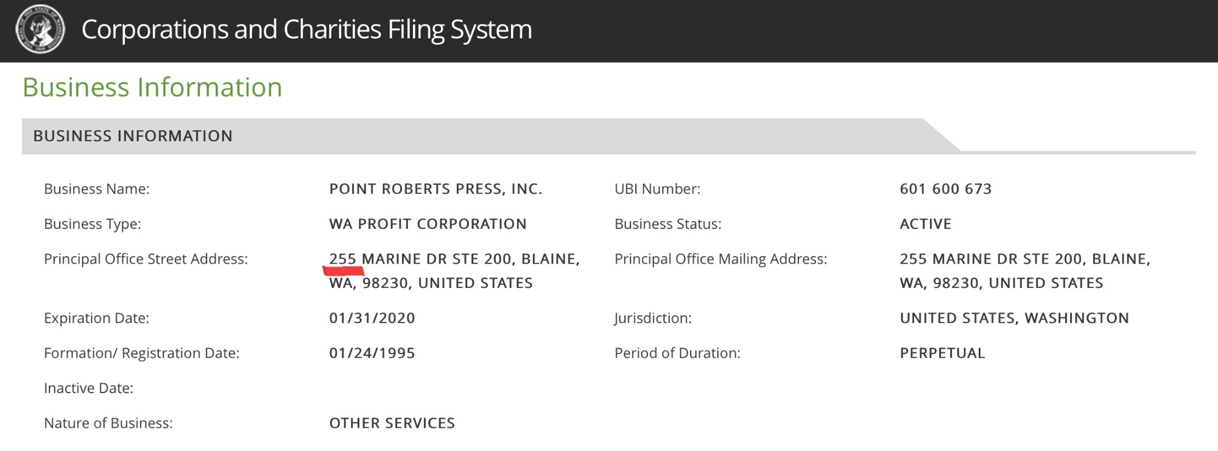Select the gray BUSINESS INFORMATION section header
Screen dimensions: 1218x451
133,136
